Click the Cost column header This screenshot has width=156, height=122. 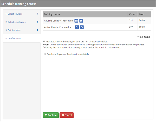141,14
